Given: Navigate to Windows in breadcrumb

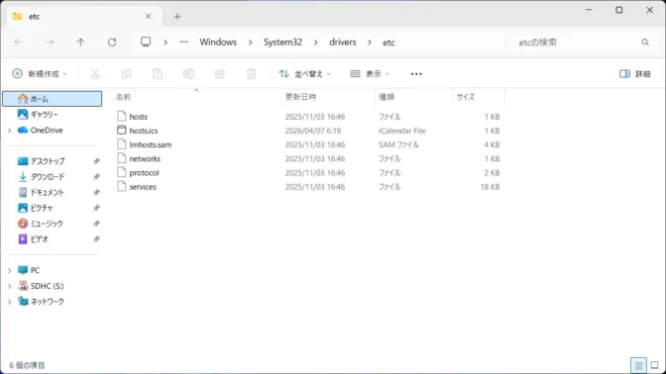Looking at the screenshot, I should tap(218, 42).
